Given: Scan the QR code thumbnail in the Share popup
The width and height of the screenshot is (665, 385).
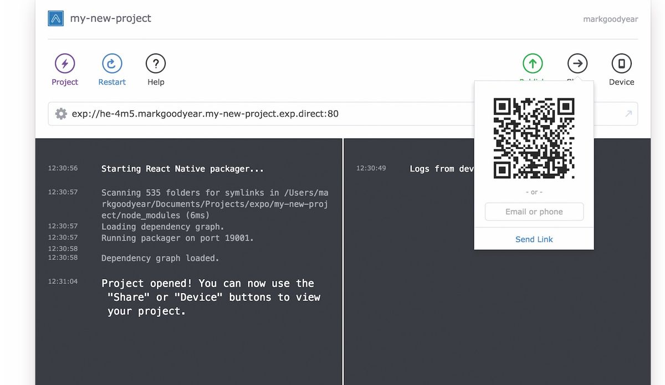Looking at the screenshot, I should click(534, 137).
